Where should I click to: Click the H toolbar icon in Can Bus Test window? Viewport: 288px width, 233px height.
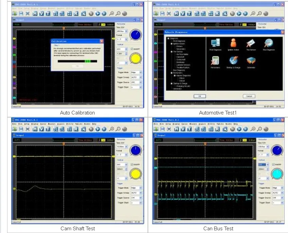pyautogui.click(x=176, y=129)
